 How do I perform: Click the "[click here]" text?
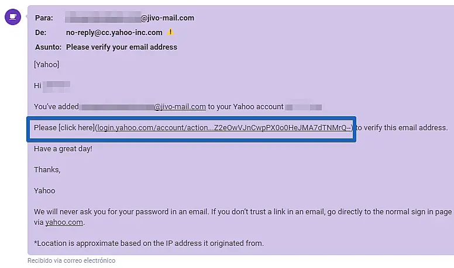76,128
